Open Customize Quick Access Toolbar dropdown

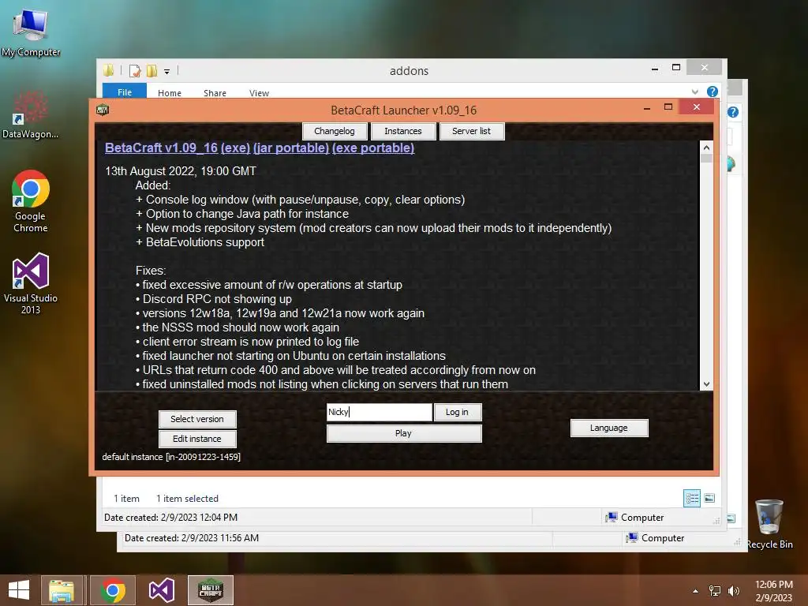[167, 72]
